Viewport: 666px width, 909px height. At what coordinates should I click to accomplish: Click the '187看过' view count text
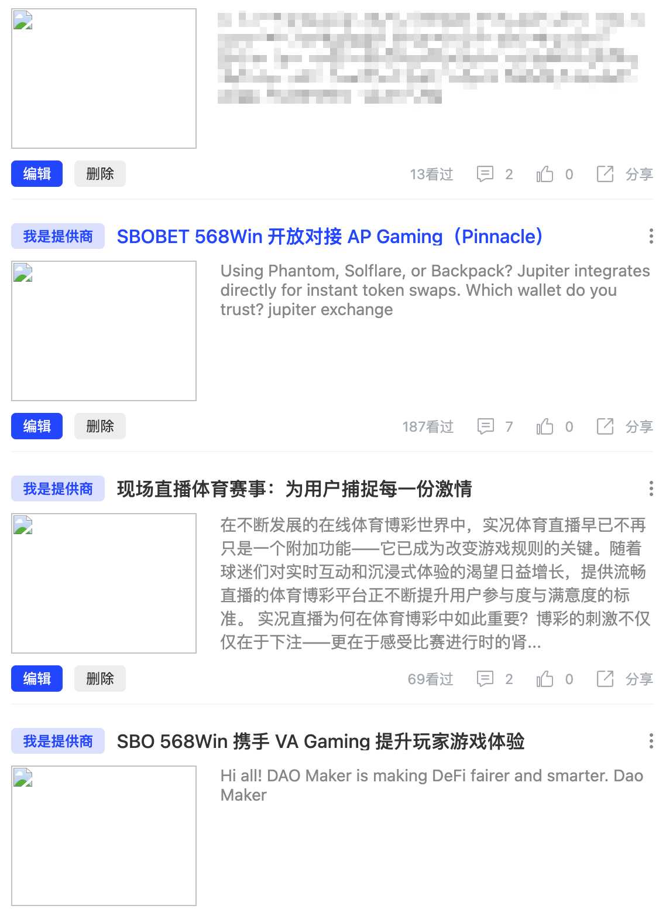pos(428,427)
